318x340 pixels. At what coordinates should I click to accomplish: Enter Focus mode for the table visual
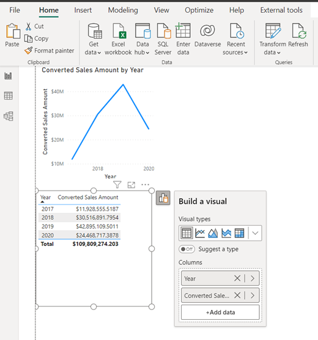click(x=131, y=185)
